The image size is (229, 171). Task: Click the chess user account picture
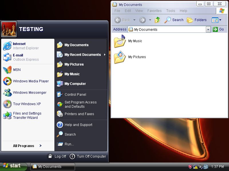coord(9,29)
